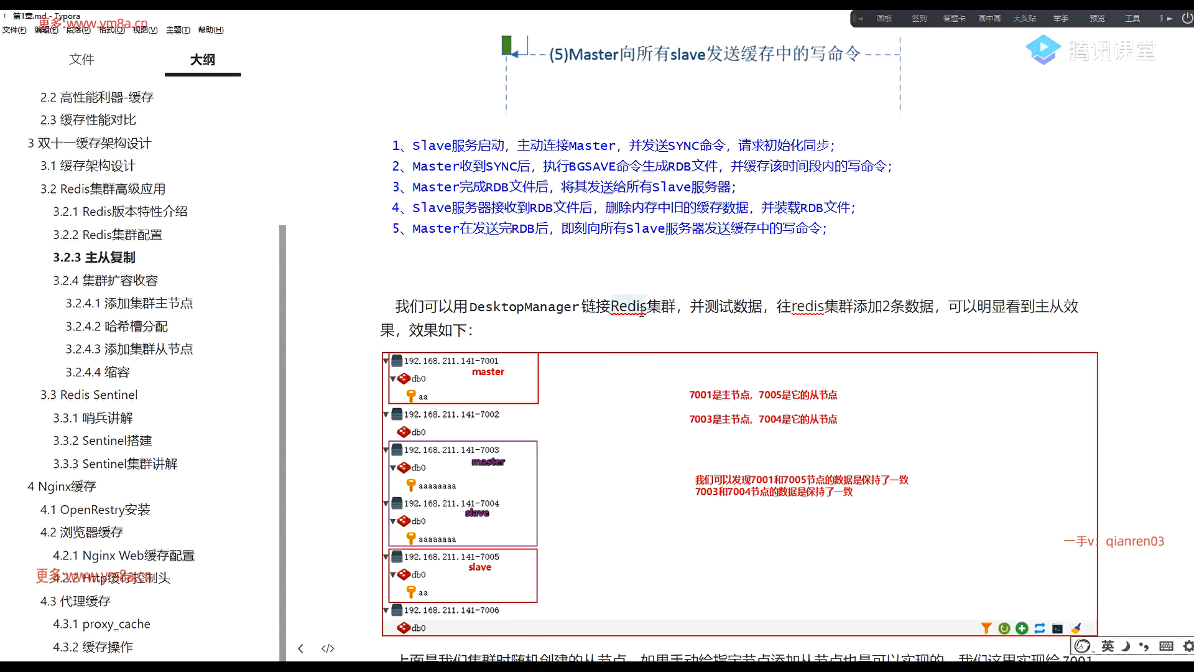Click 画板 in the classroom toolbar
This screenshot has width=1194, height=672.
click(884, 19)
